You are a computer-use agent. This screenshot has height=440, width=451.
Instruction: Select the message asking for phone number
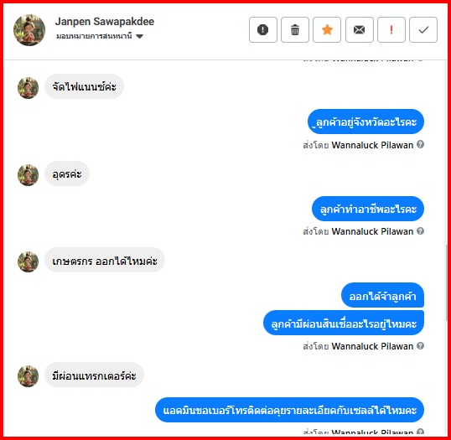tap(290, 410)
